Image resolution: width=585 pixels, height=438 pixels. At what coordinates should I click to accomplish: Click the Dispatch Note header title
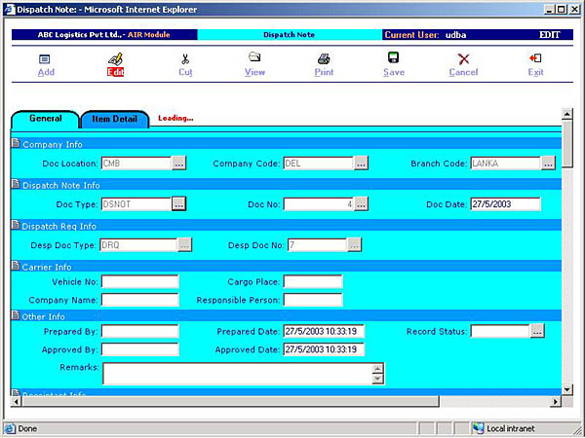(x=290, y=35)
